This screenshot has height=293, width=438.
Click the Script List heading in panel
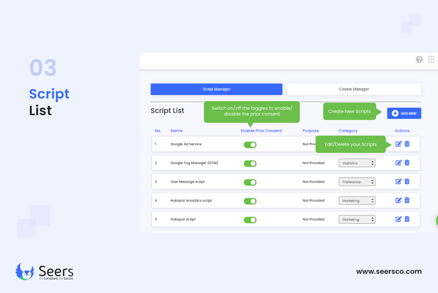[167, 111]
